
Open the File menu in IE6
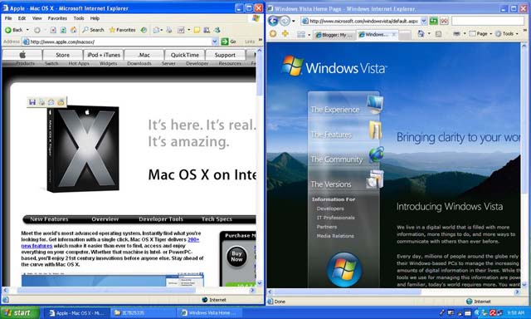click(x=8, y=18)
